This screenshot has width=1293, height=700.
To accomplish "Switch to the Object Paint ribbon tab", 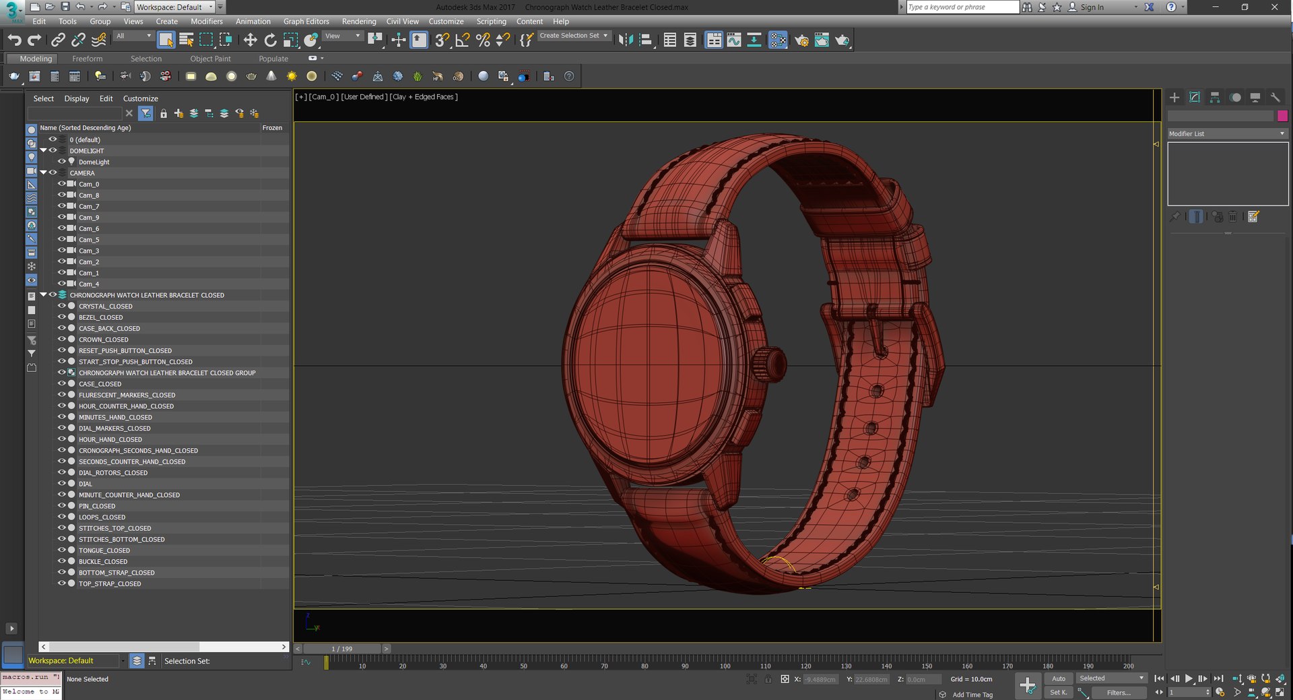I will (x=210, y=59).
